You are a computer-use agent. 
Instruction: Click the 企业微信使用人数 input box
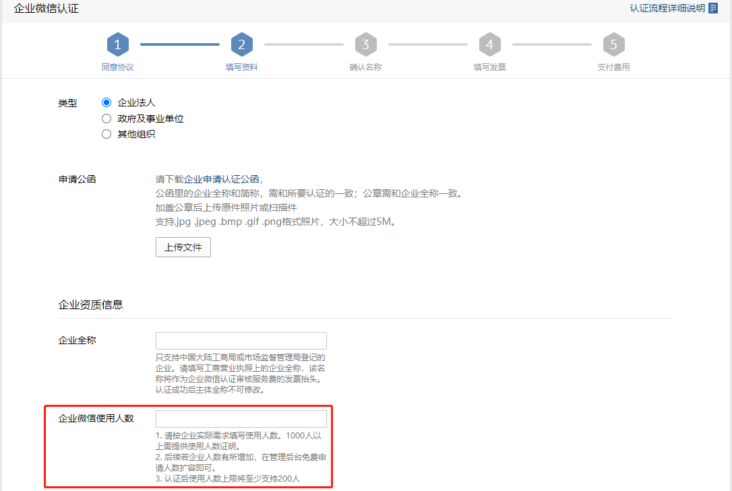tap(241, 419)
